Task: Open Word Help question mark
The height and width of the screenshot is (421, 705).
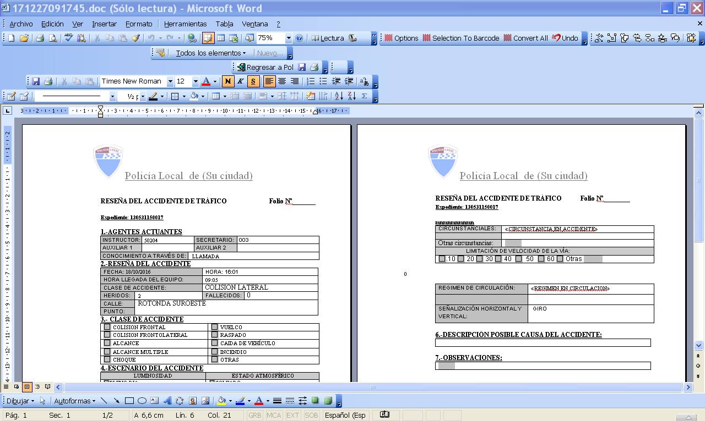Action: 299,38
